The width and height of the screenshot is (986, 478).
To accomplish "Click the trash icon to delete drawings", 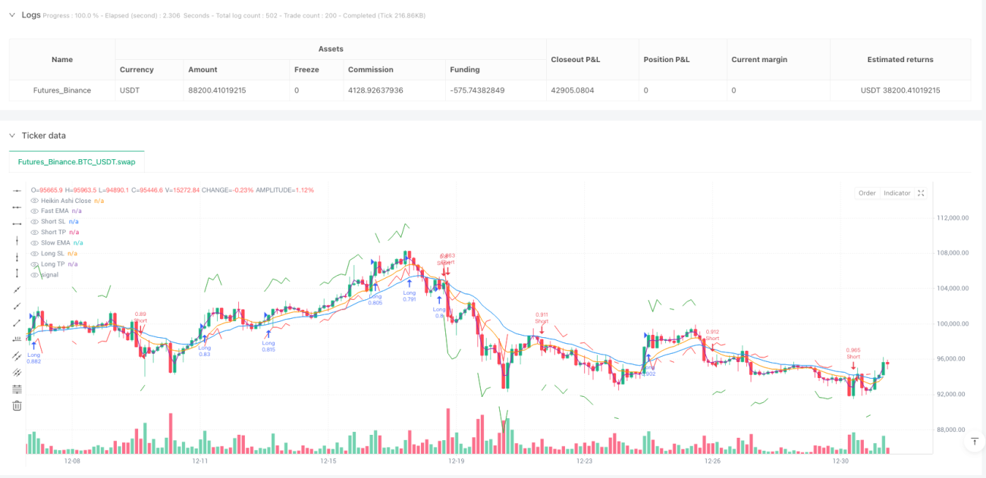I will pyautogui.click(x=17, y=405).
